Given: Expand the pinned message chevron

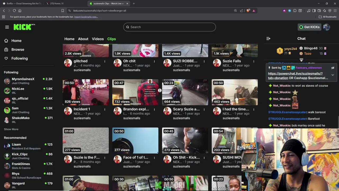Looking at the screenshot, I should tap(333, 75).
